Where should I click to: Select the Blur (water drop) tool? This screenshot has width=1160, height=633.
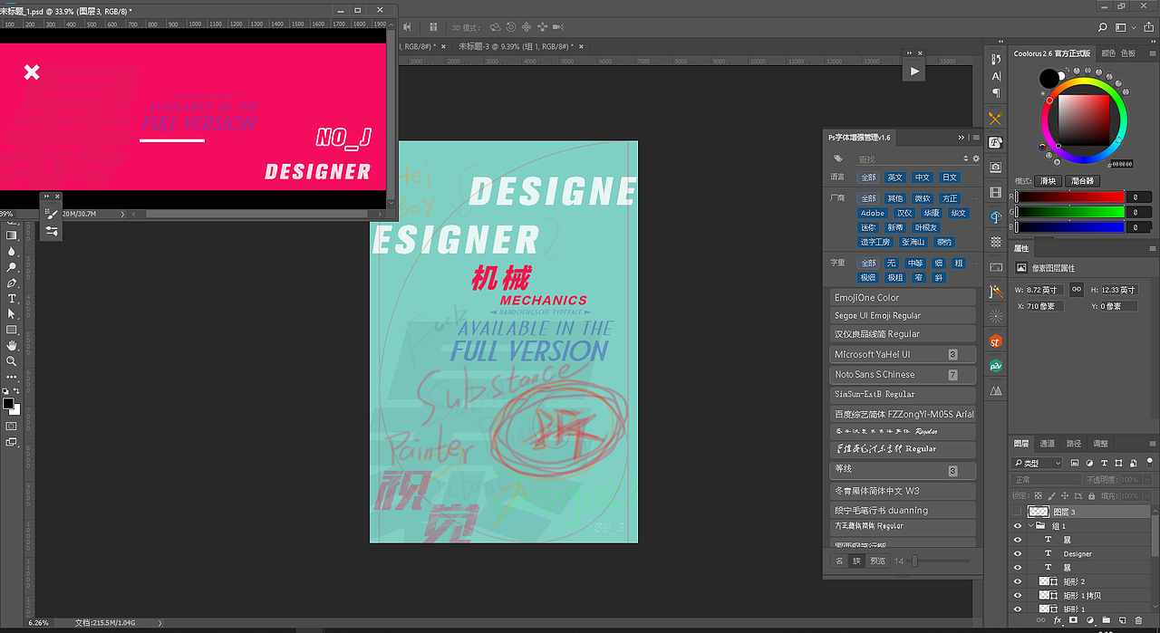[12, 252]
